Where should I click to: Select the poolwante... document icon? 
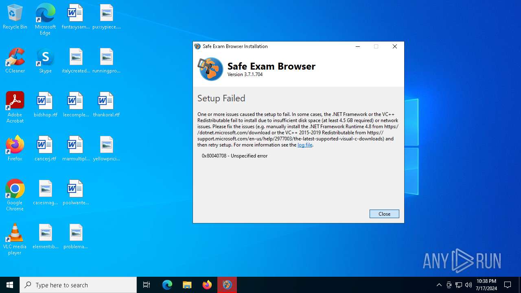point(76,192)
